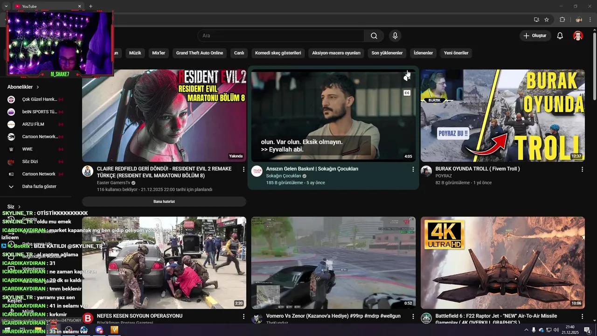Open the taskbar volume speaker icon
The width and height of the screenshot is (597, 336).
(556, 330)
